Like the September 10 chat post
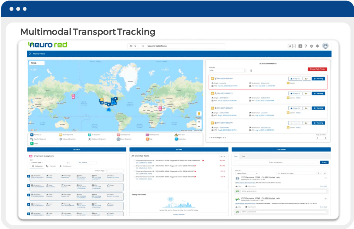Viewport: 354px width, 229px height. (238, 186)
